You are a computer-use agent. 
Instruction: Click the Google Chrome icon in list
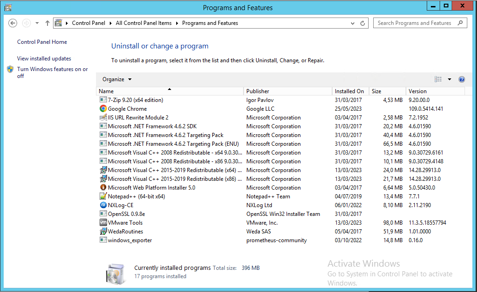103,108
